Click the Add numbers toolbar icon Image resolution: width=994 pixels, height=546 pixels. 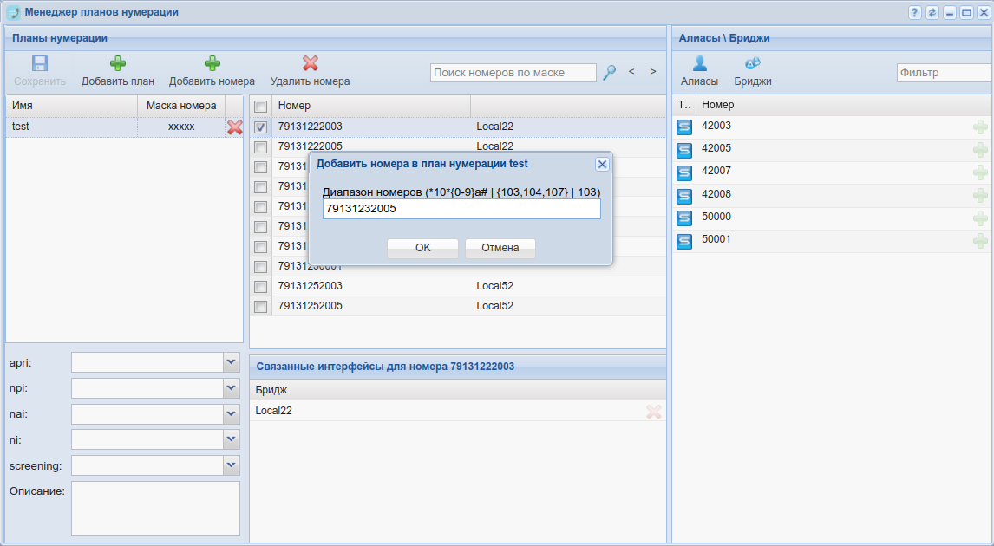tap(212, 63)
